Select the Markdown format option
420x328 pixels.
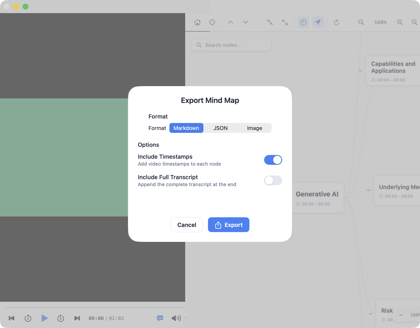tap(186, 128)
